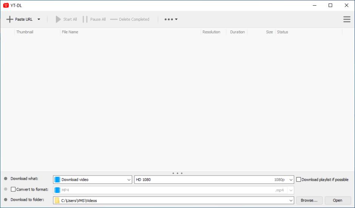This screenshot has width=355, height=208.
Task: Open the three-dots more options menu
Action: [171, 19]
